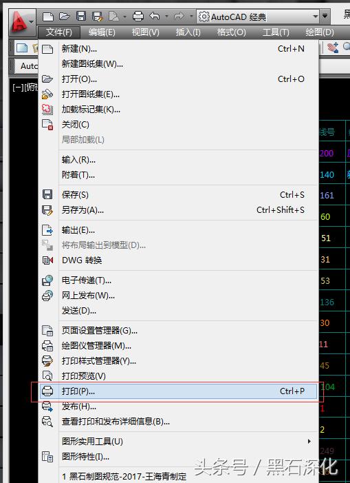Choose 图形特性(I)... menu entry
Screen dimensions: 350x483
[x=179, y=457]
